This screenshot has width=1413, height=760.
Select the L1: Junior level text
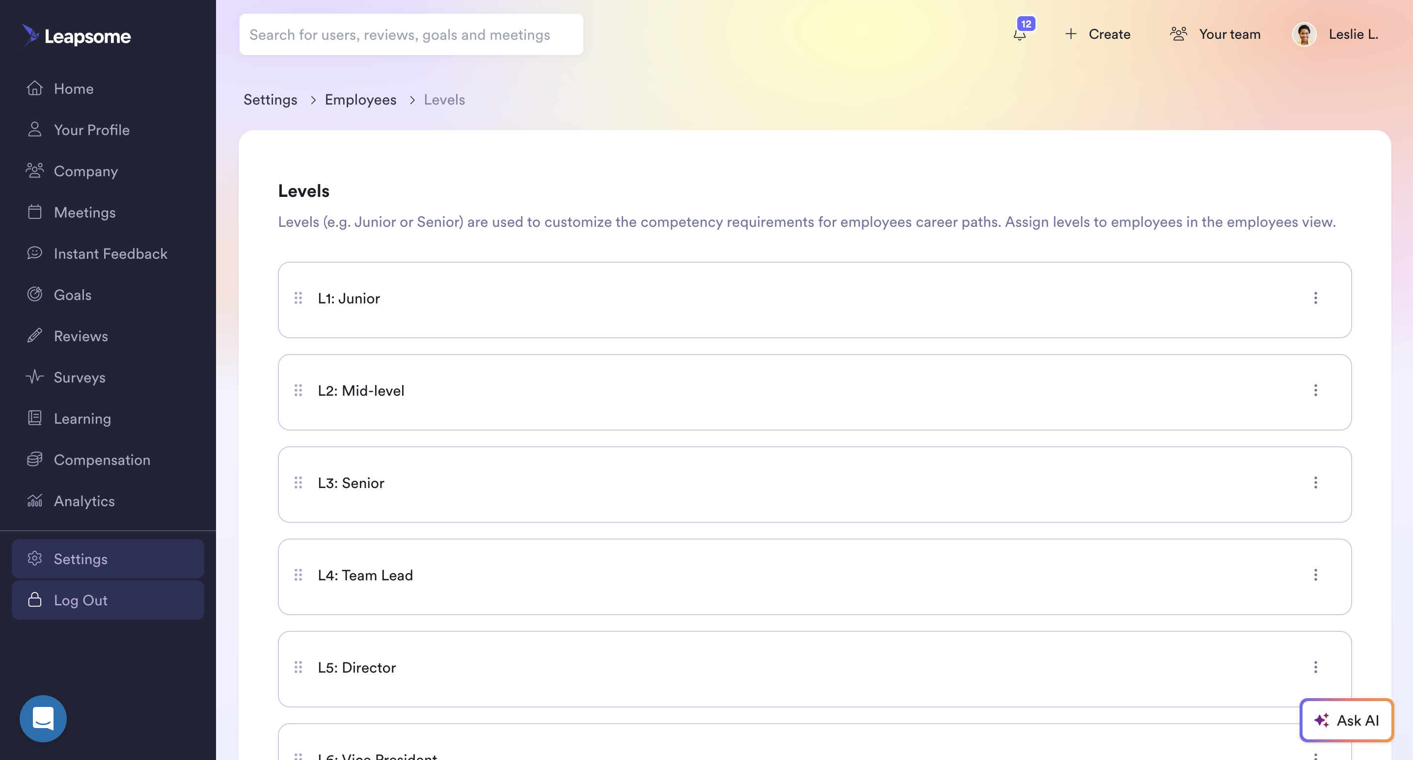click(349, 299)
